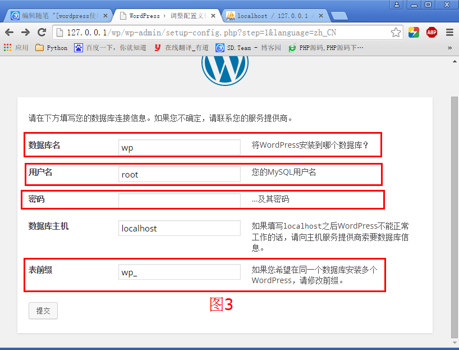Click the 用户名 input field containing root
459x350 pixels.
pos(180,174)
